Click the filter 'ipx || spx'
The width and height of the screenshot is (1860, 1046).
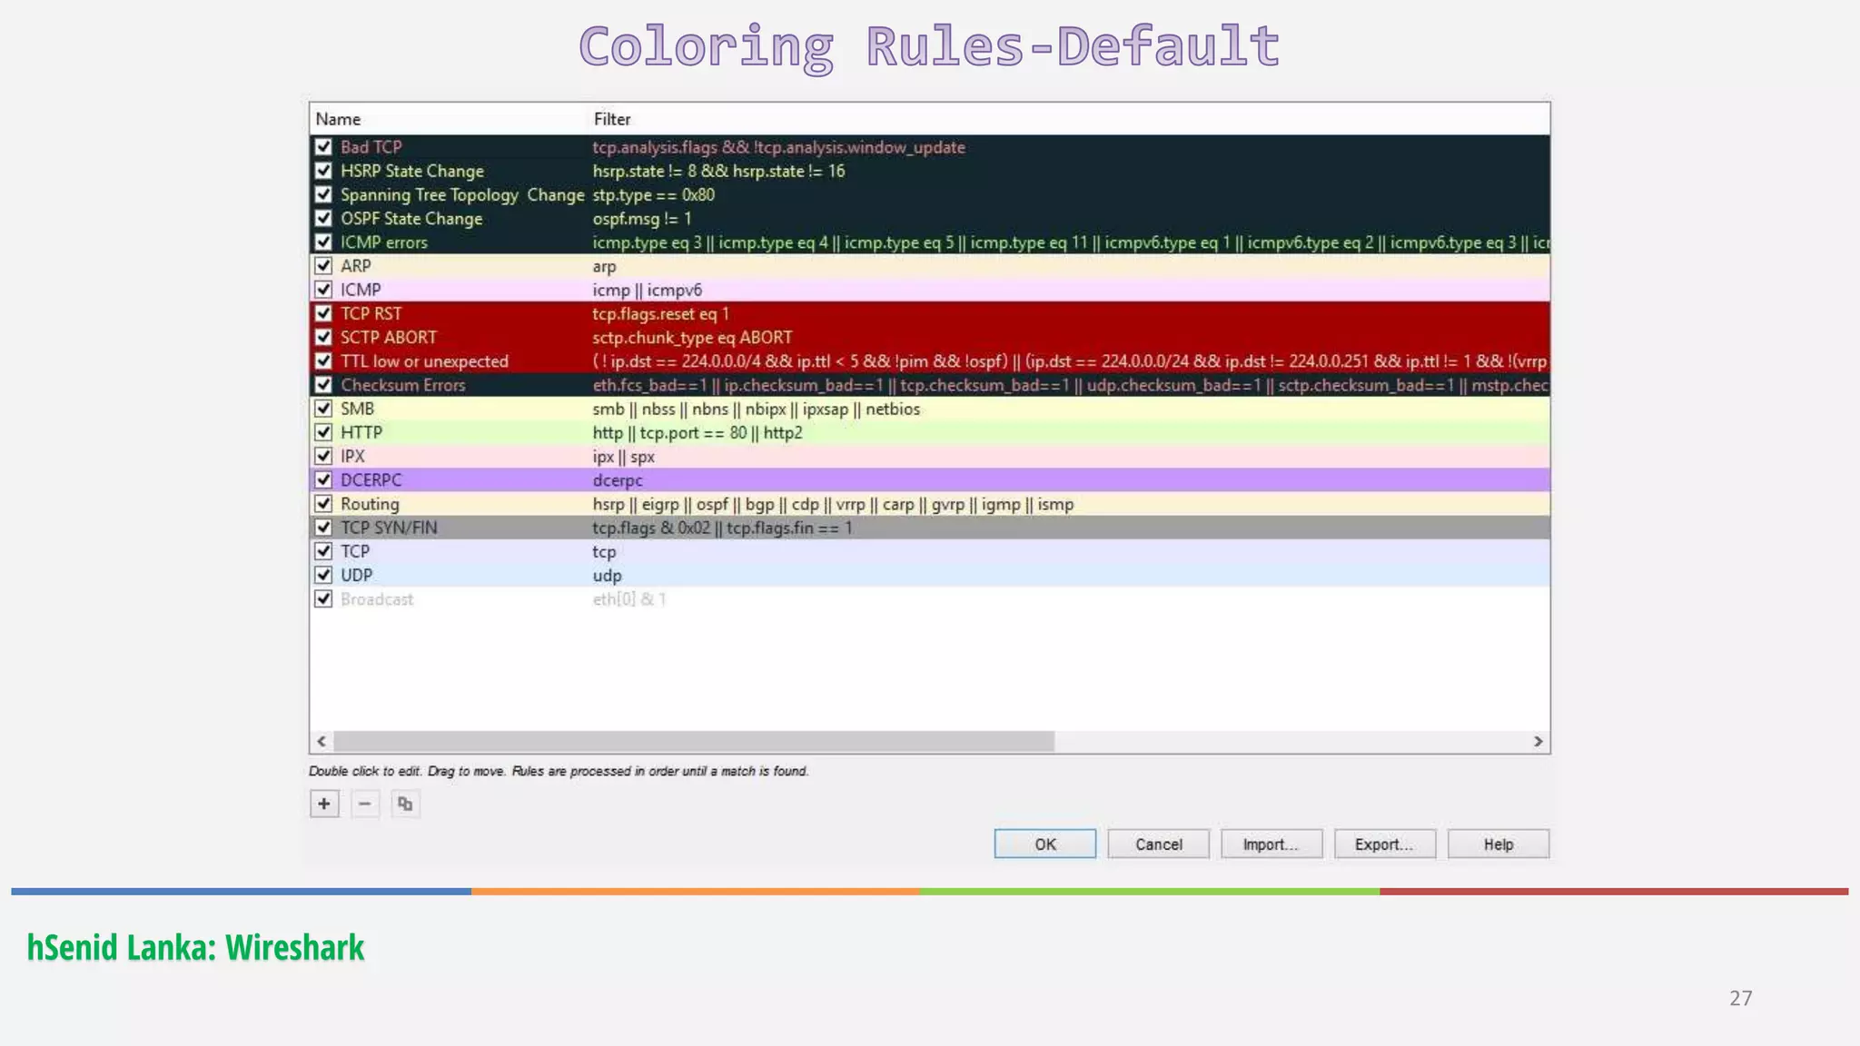[x=624, y=457]
